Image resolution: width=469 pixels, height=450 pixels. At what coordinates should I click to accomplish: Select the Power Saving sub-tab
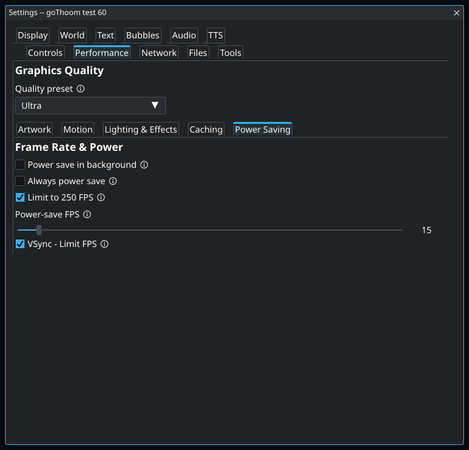tap(263, 129)
